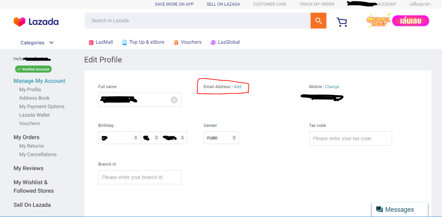The image size is (442, 217).
Task: Click the Wonderful Wallet banner icon
Action: click(378, 20)
